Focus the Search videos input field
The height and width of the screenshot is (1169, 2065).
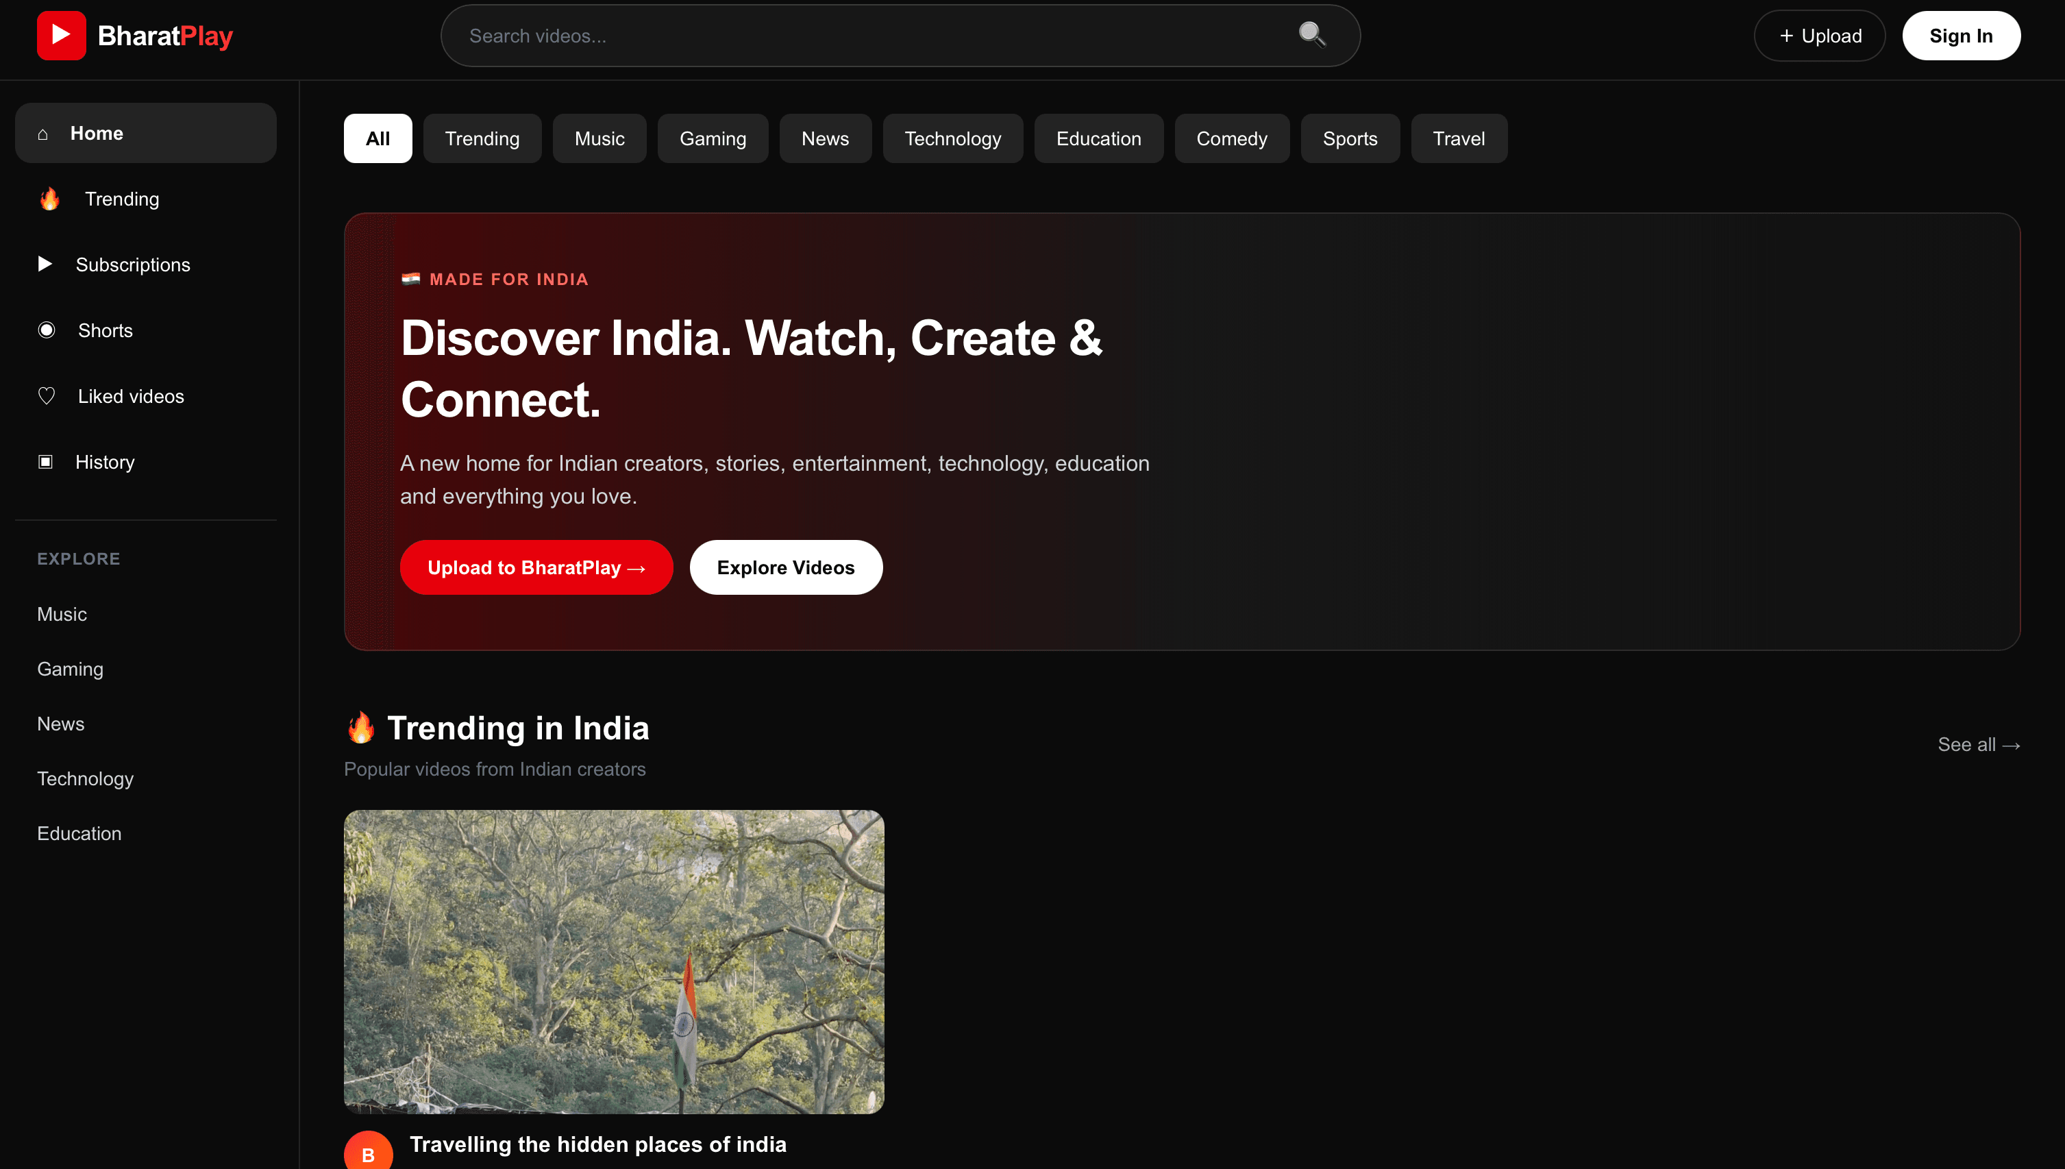point(900,36)
